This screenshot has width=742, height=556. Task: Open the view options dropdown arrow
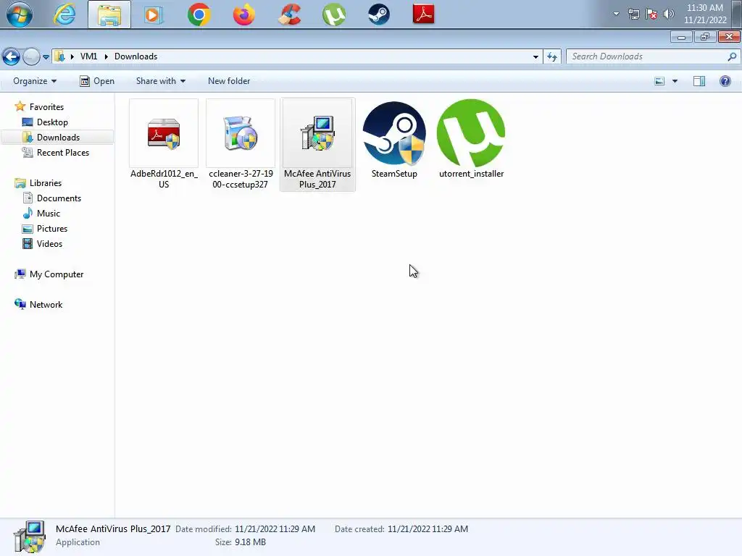coord(675,81)
